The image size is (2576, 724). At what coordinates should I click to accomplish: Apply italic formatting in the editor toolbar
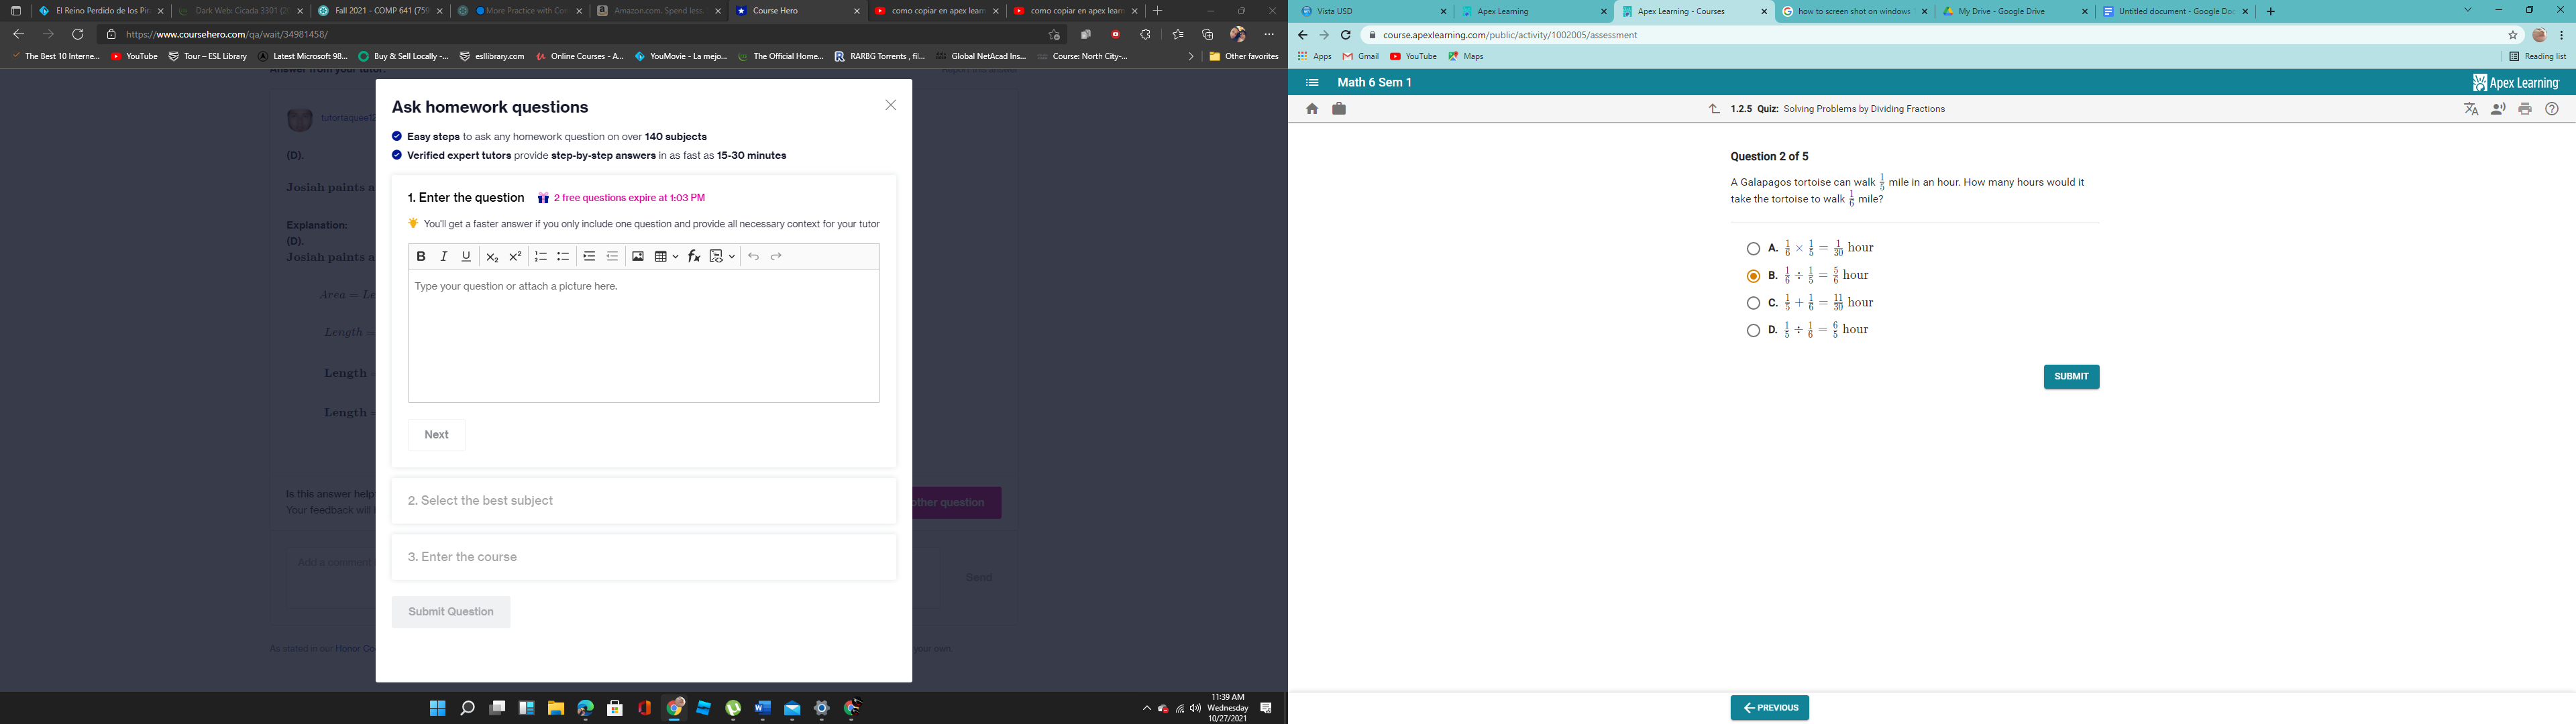pyautogui.click(x=443, y=256)
